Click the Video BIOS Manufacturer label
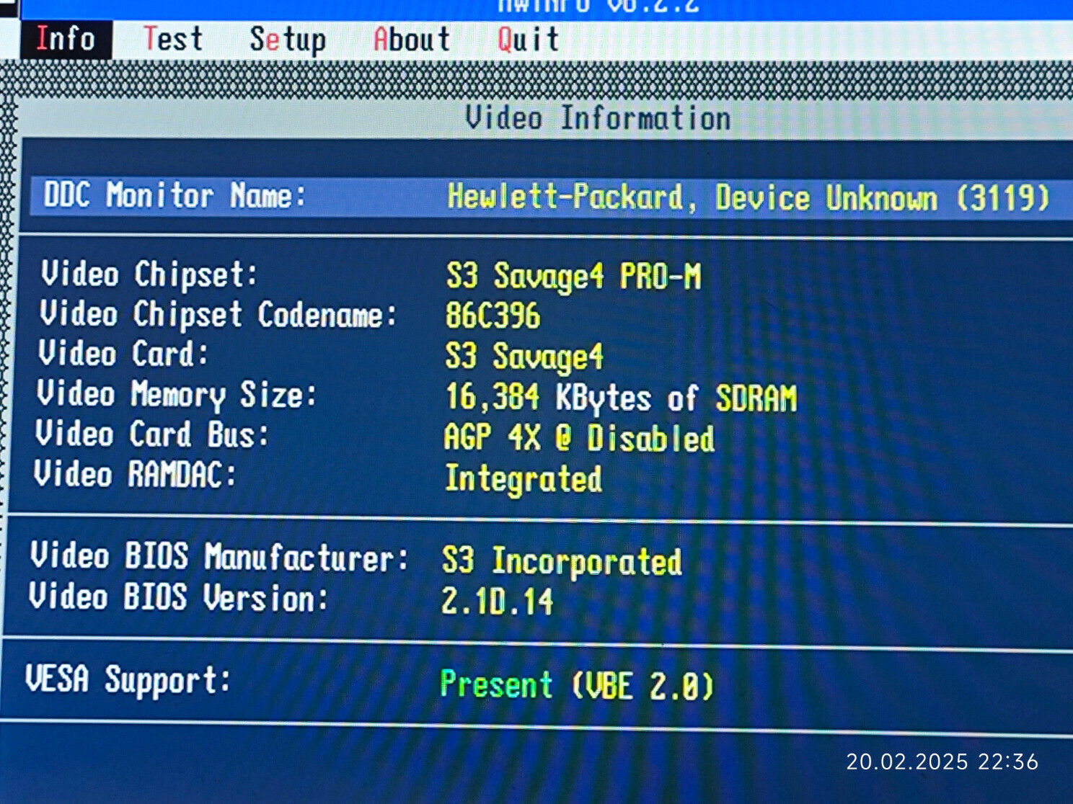The height and width of the screenshot is (804, 1073). point(219,557)
